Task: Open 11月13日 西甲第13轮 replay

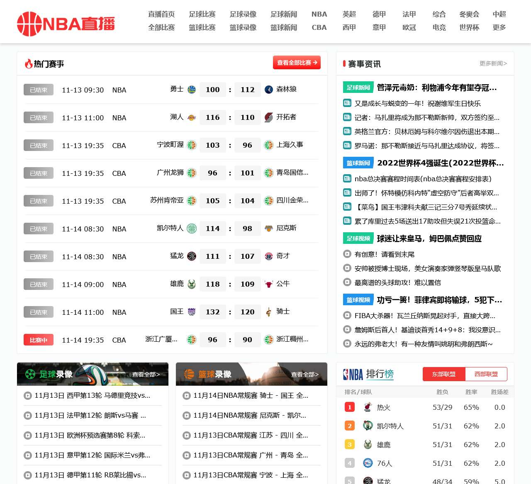Action: [x=93, y=396]
